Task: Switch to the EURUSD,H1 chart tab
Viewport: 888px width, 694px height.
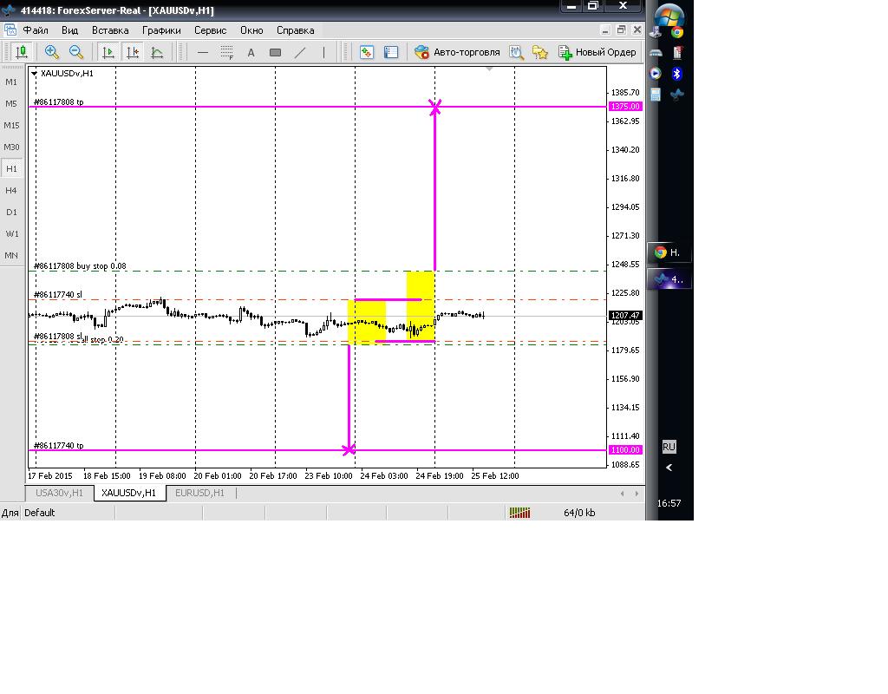Action: (199, 493)
